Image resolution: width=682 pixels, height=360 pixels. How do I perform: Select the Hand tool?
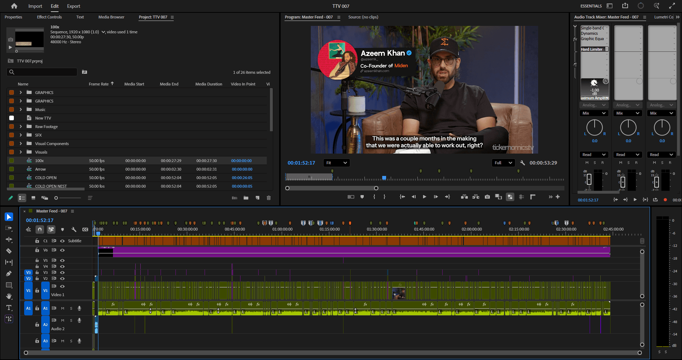coord(9,296)
